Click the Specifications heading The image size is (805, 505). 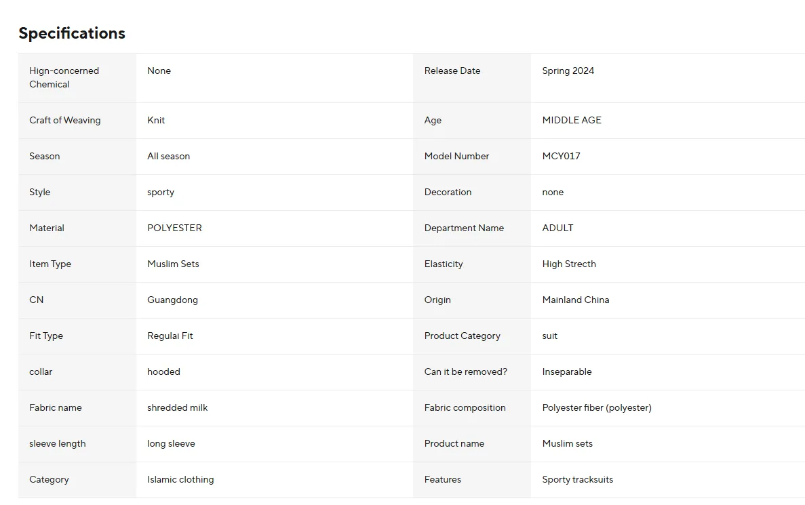point(72,33)
